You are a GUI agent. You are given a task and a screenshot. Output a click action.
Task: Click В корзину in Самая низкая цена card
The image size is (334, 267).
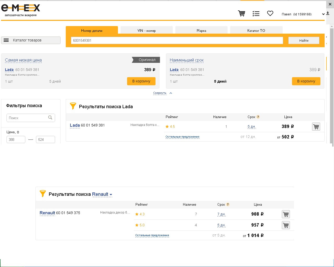[141, 81]
